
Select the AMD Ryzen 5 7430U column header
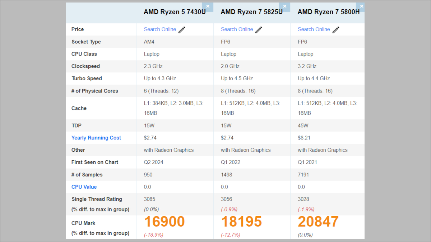pos(175,12)
